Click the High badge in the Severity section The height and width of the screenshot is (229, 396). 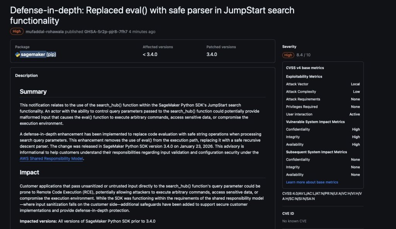(x=288, y=55)
